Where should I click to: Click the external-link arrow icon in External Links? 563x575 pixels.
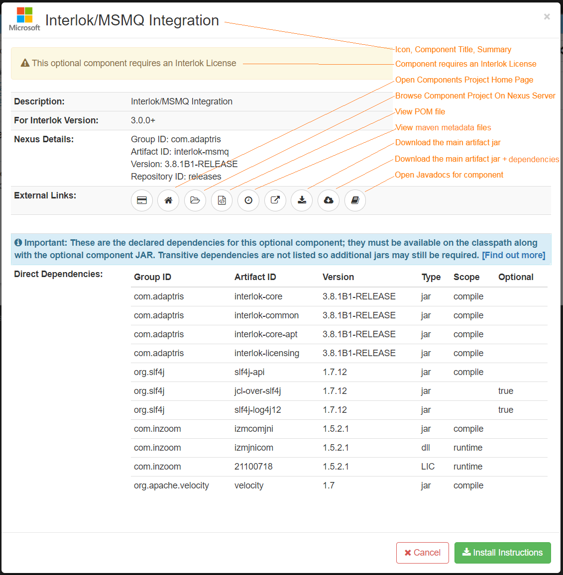[275, 200]
